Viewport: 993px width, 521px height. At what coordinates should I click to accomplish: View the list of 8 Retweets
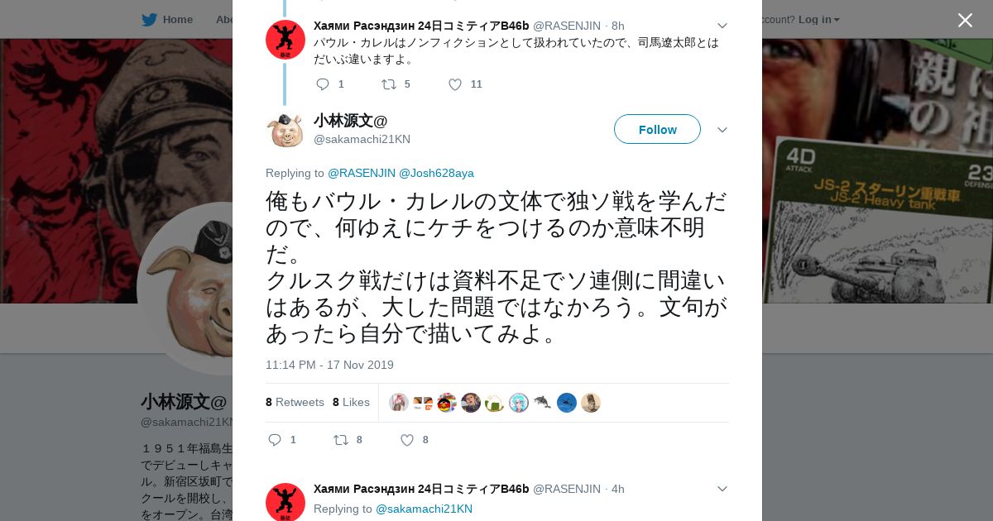tap(295, 402)
